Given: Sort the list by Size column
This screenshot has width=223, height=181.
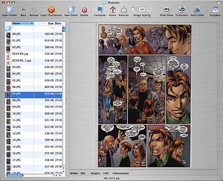Looking at the screenshot, I should pyautogui.click(x=44, y=24).
